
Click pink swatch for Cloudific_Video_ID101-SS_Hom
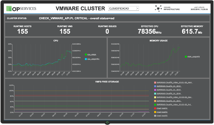[155, 82]
